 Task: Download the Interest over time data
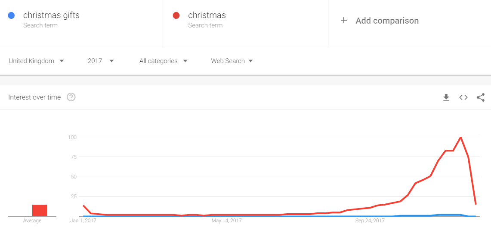(446, 98)
